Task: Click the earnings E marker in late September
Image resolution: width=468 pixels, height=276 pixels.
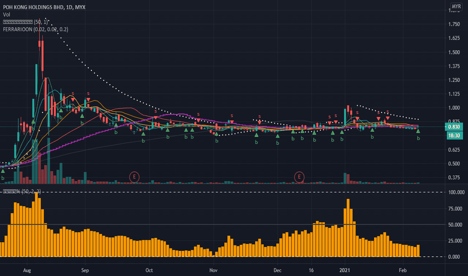Action: pos(134,177)
